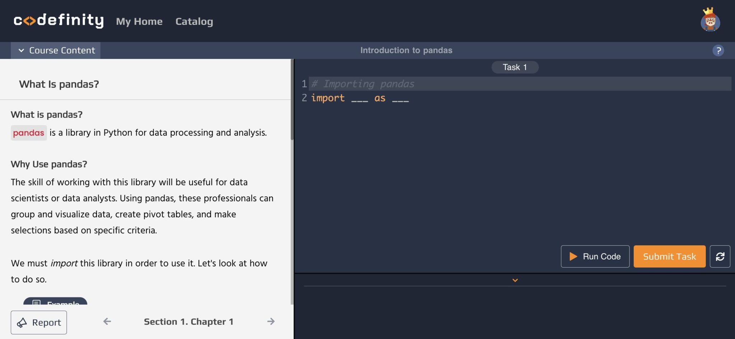
Task: Reset the code using the refresh icon
Action: (720, 256)
